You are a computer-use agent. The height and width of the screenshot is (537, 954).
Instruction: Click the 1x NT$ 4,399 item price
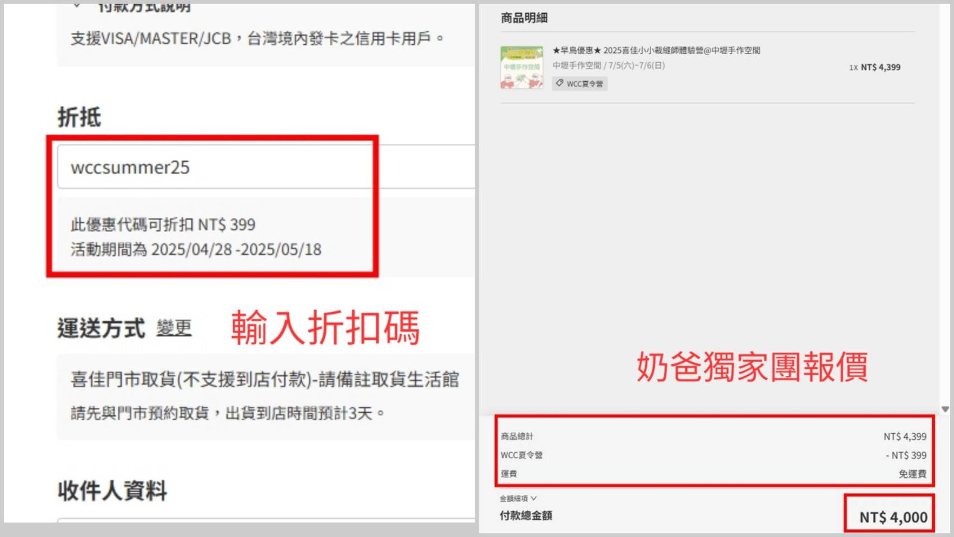(x=875, y=67)
